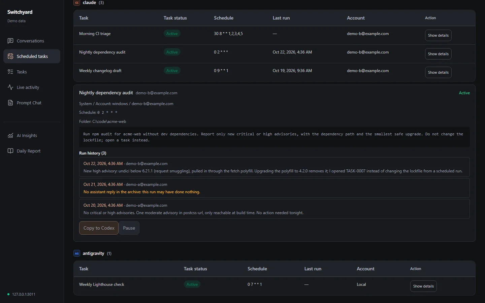The image size is (485, 303).
Task: Collapse details for Nightly dependency audit row
Action: pyautogui.click(x=438, y=54)
